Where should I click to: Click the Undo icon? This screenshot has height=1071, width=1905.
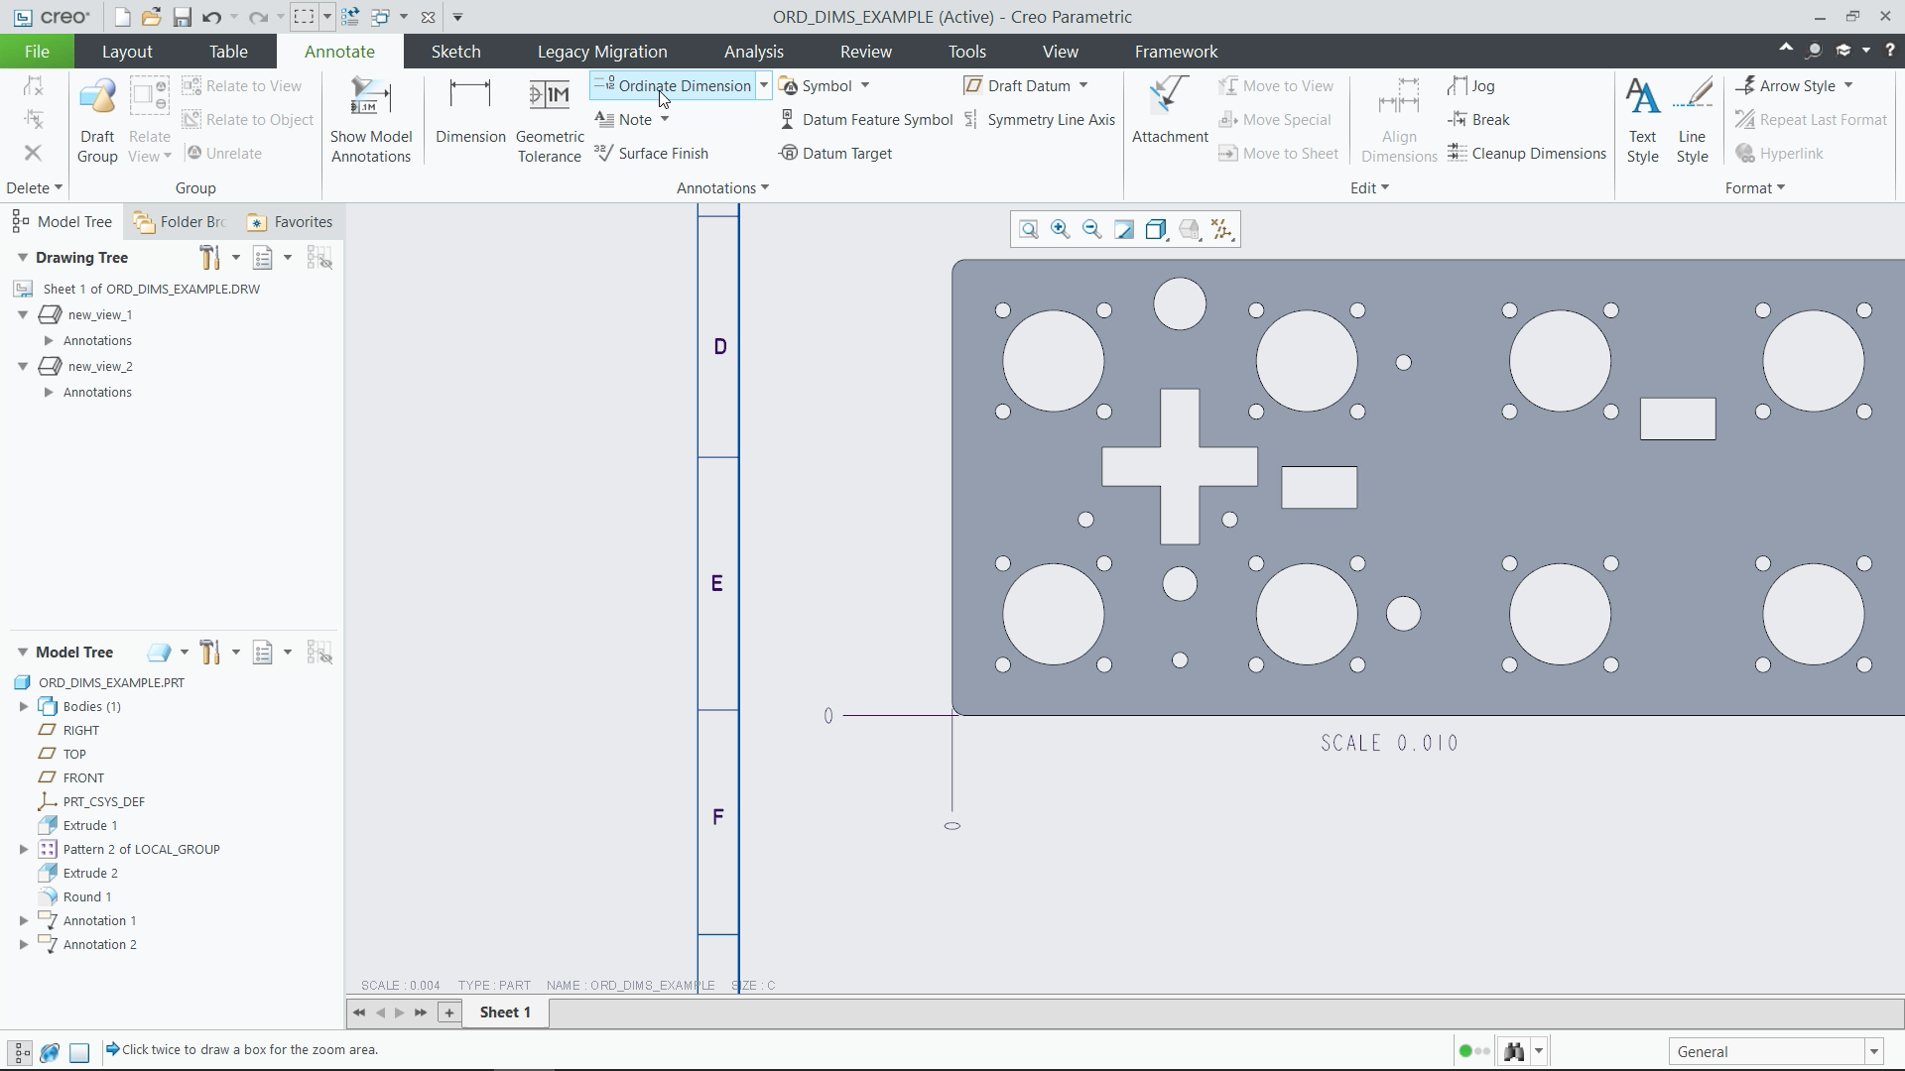[211, 17]
